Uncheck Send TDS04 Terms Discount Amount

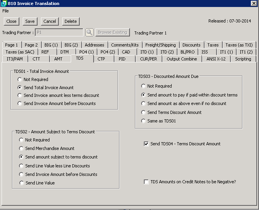tap(146, 144)
